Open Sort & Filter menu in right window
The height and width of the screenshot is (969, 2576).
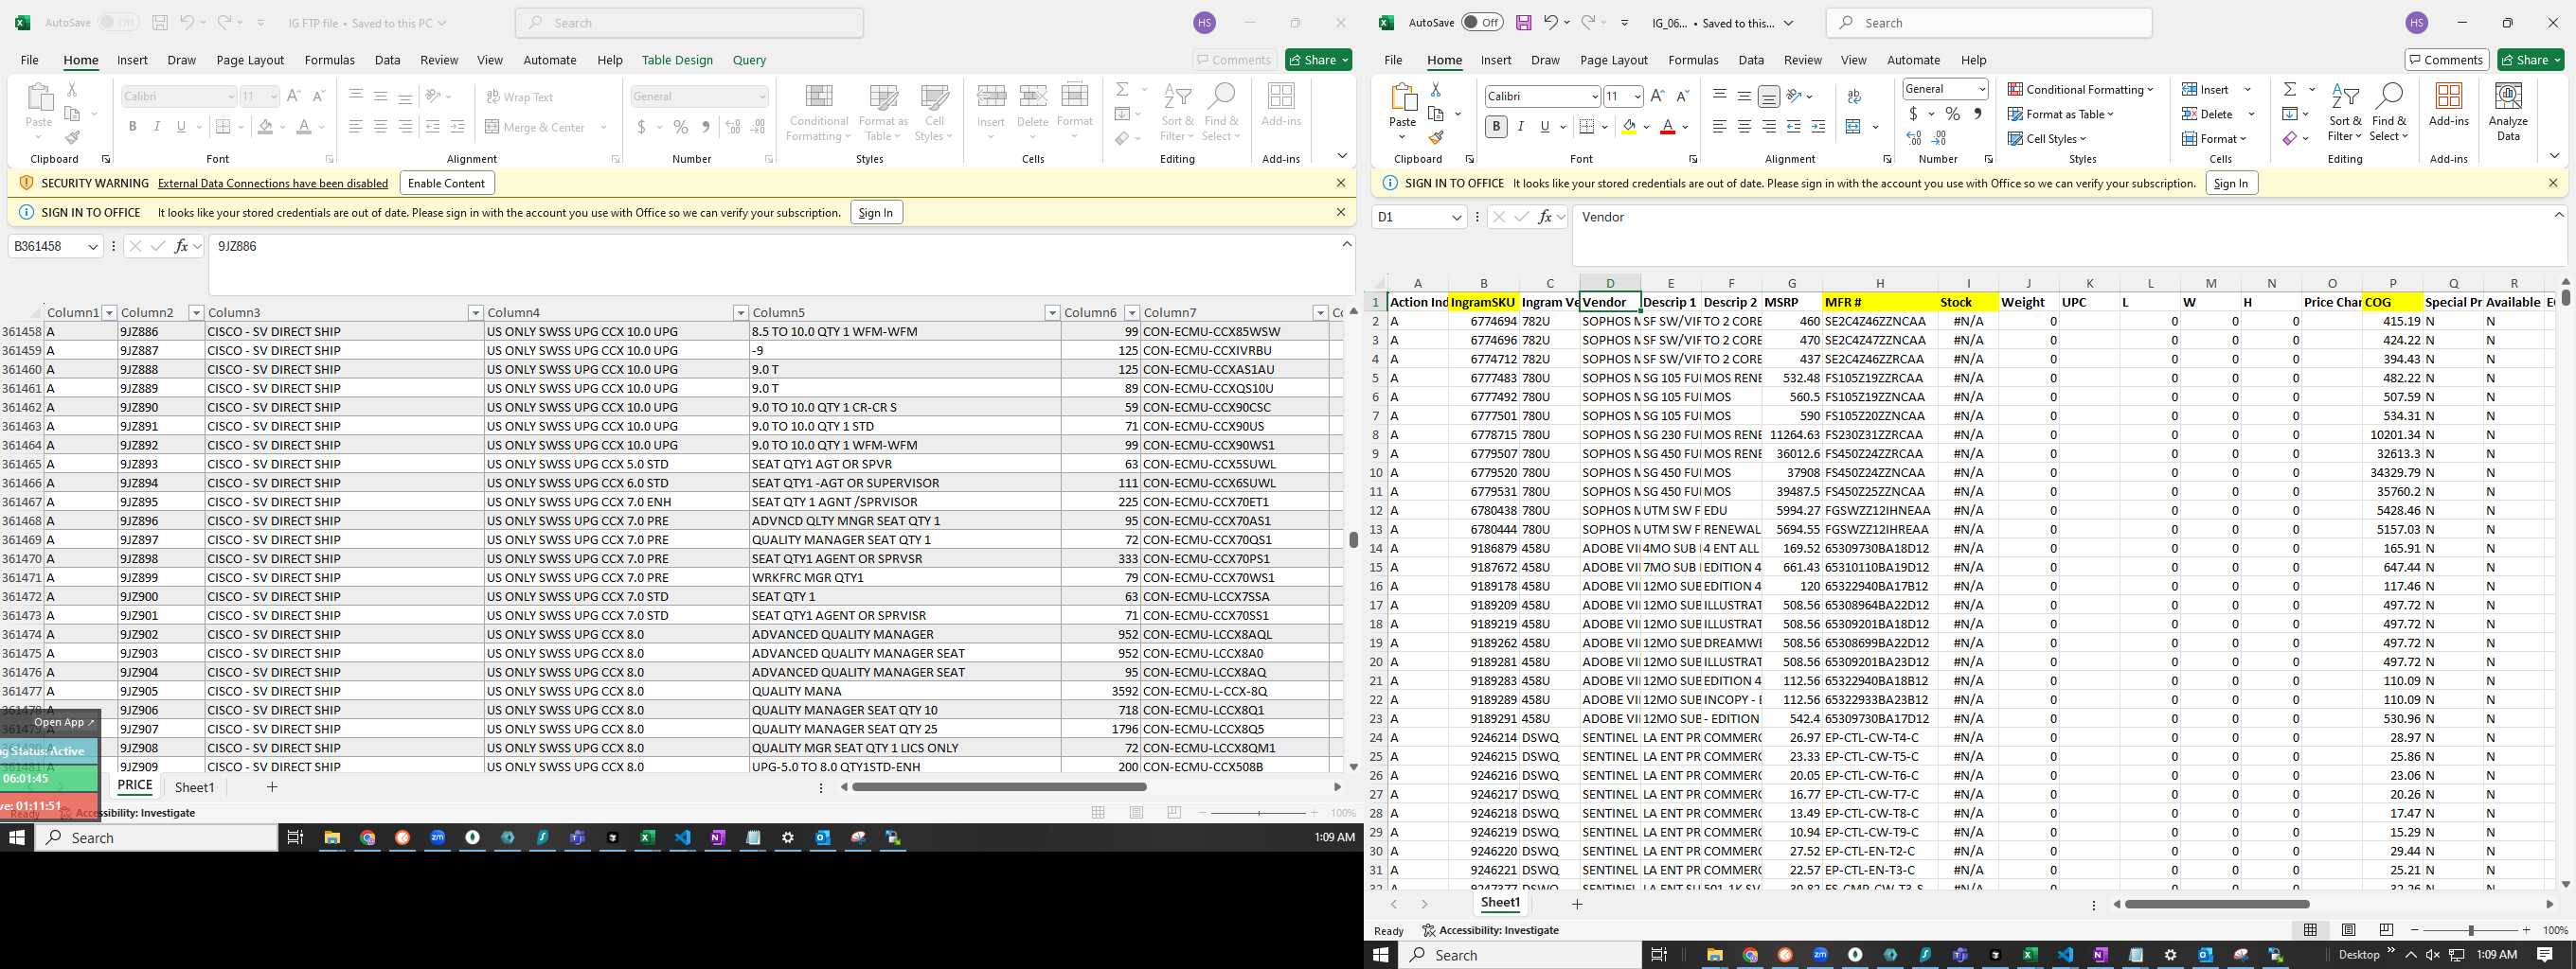(x=2344, y=112)
